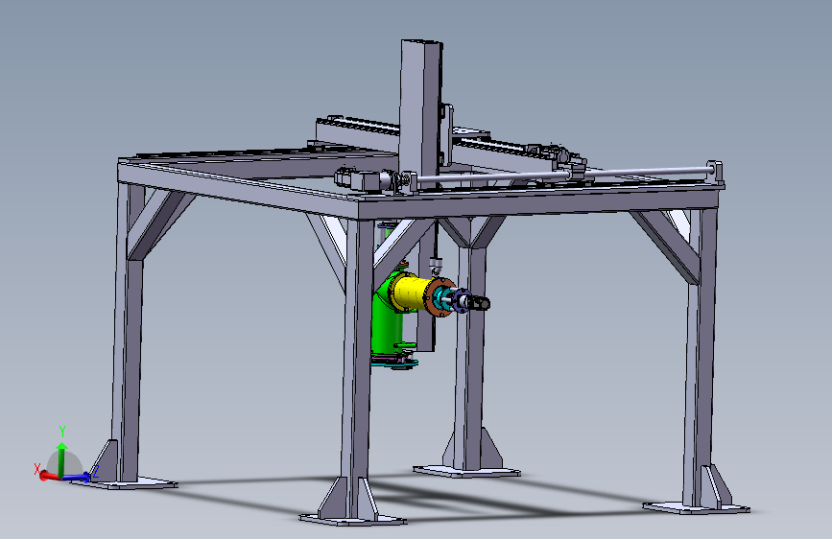The image size is (832, 539).
Task: Select the black gripper tip of the tool
Action: pos(480,303)
